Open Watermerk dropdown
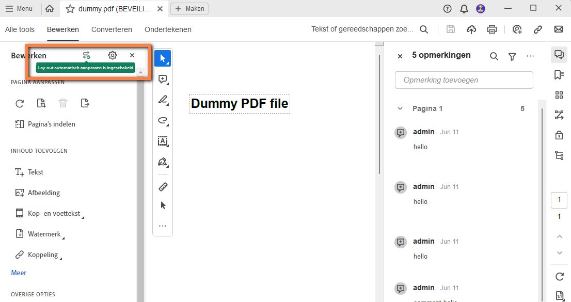Screen dimensions: 571x302 [x=40, y=234]
